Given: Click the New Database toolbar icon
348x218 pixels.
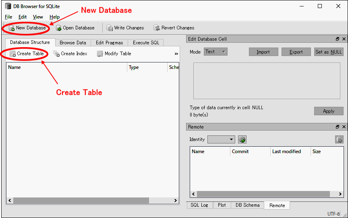Looking at the screenshot, I should click(12, 28).
